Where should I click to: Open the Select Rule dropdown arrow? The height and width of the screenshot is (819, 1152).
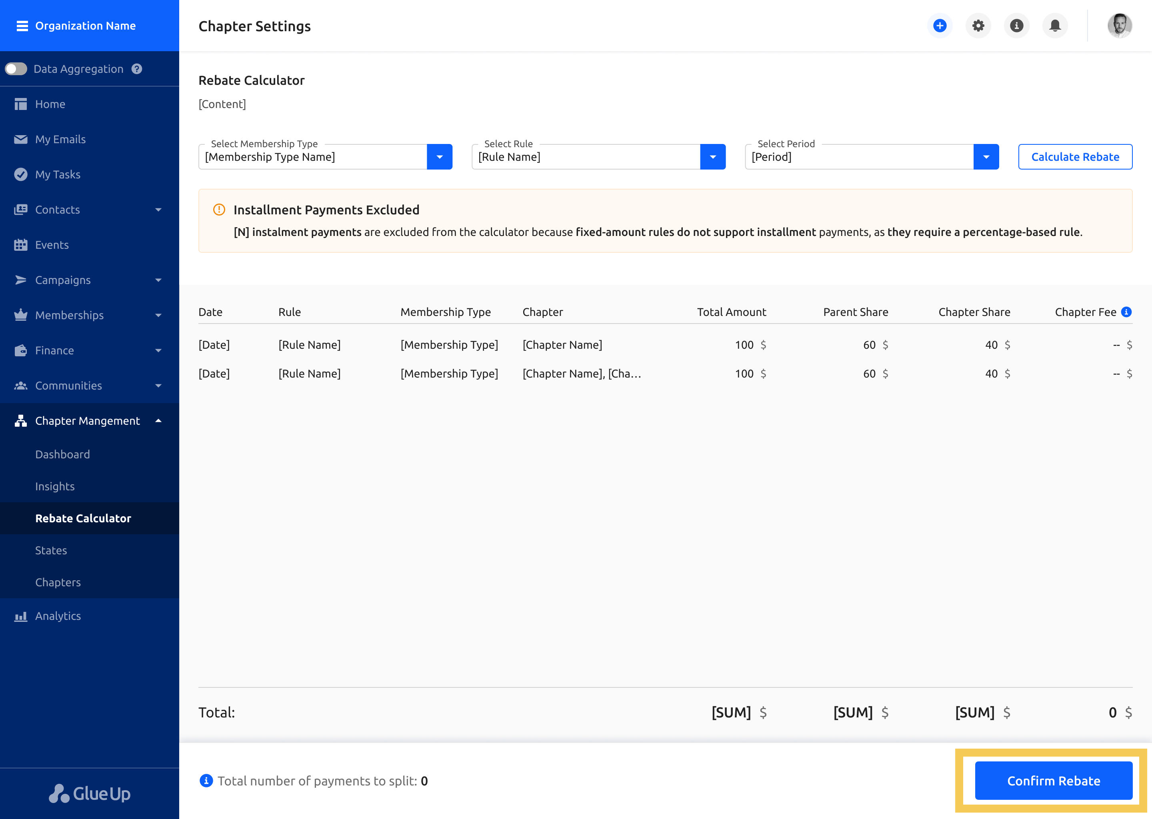713,157
